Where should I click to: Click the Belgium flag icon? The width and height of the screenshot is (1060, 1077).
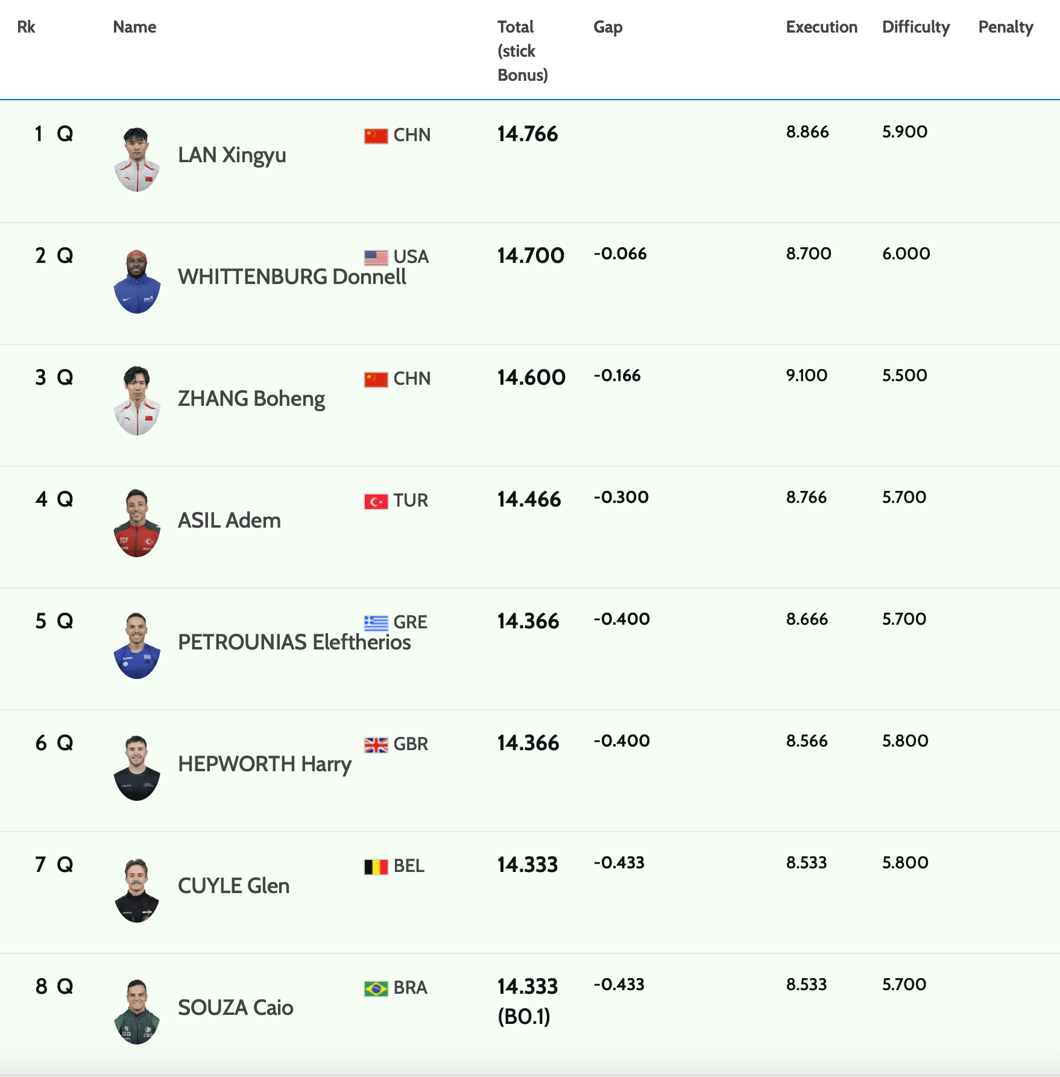[x=376, y=867]
